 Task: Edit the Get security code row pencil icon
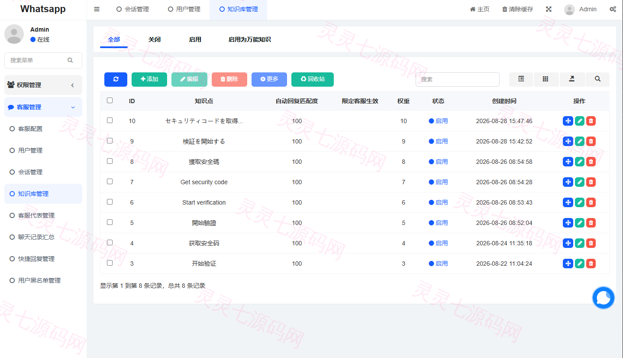pyautogui.click(x=580, y=182)
